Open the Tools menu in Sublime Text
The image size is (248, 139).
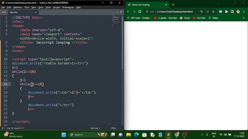point(48,7)
